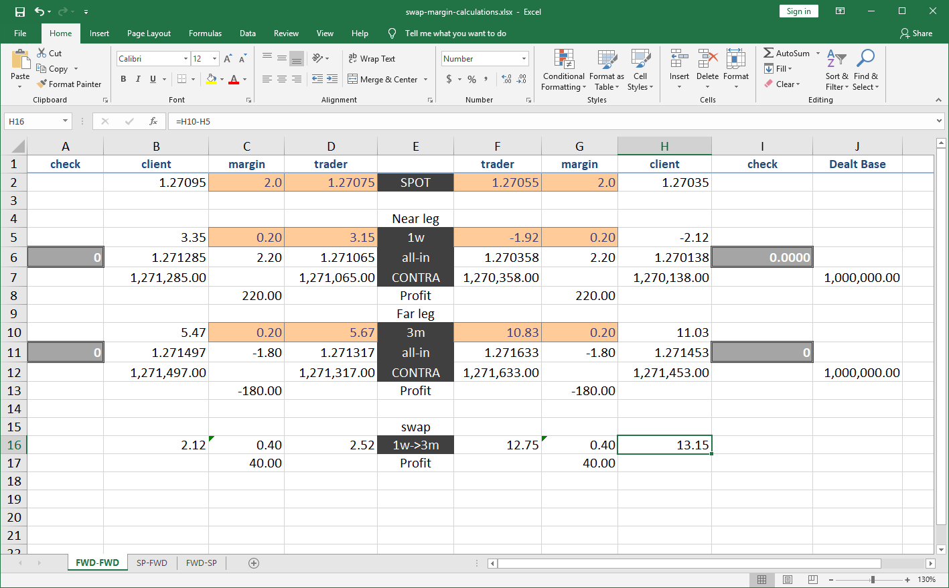Image resolution: width=949 pixels, height=588 pixels.
Task: Open Conditional Formatting menu
Action: tap(563, 70)
